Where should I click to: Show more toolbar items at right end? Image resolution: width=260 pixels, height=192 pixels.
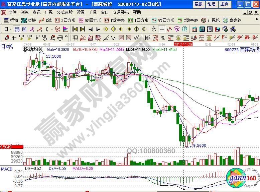(257, 20)
